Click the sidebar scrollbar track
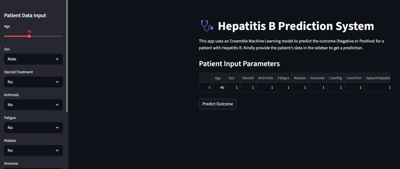Screen dimensions: 400x169 click(x=67, y=82)
